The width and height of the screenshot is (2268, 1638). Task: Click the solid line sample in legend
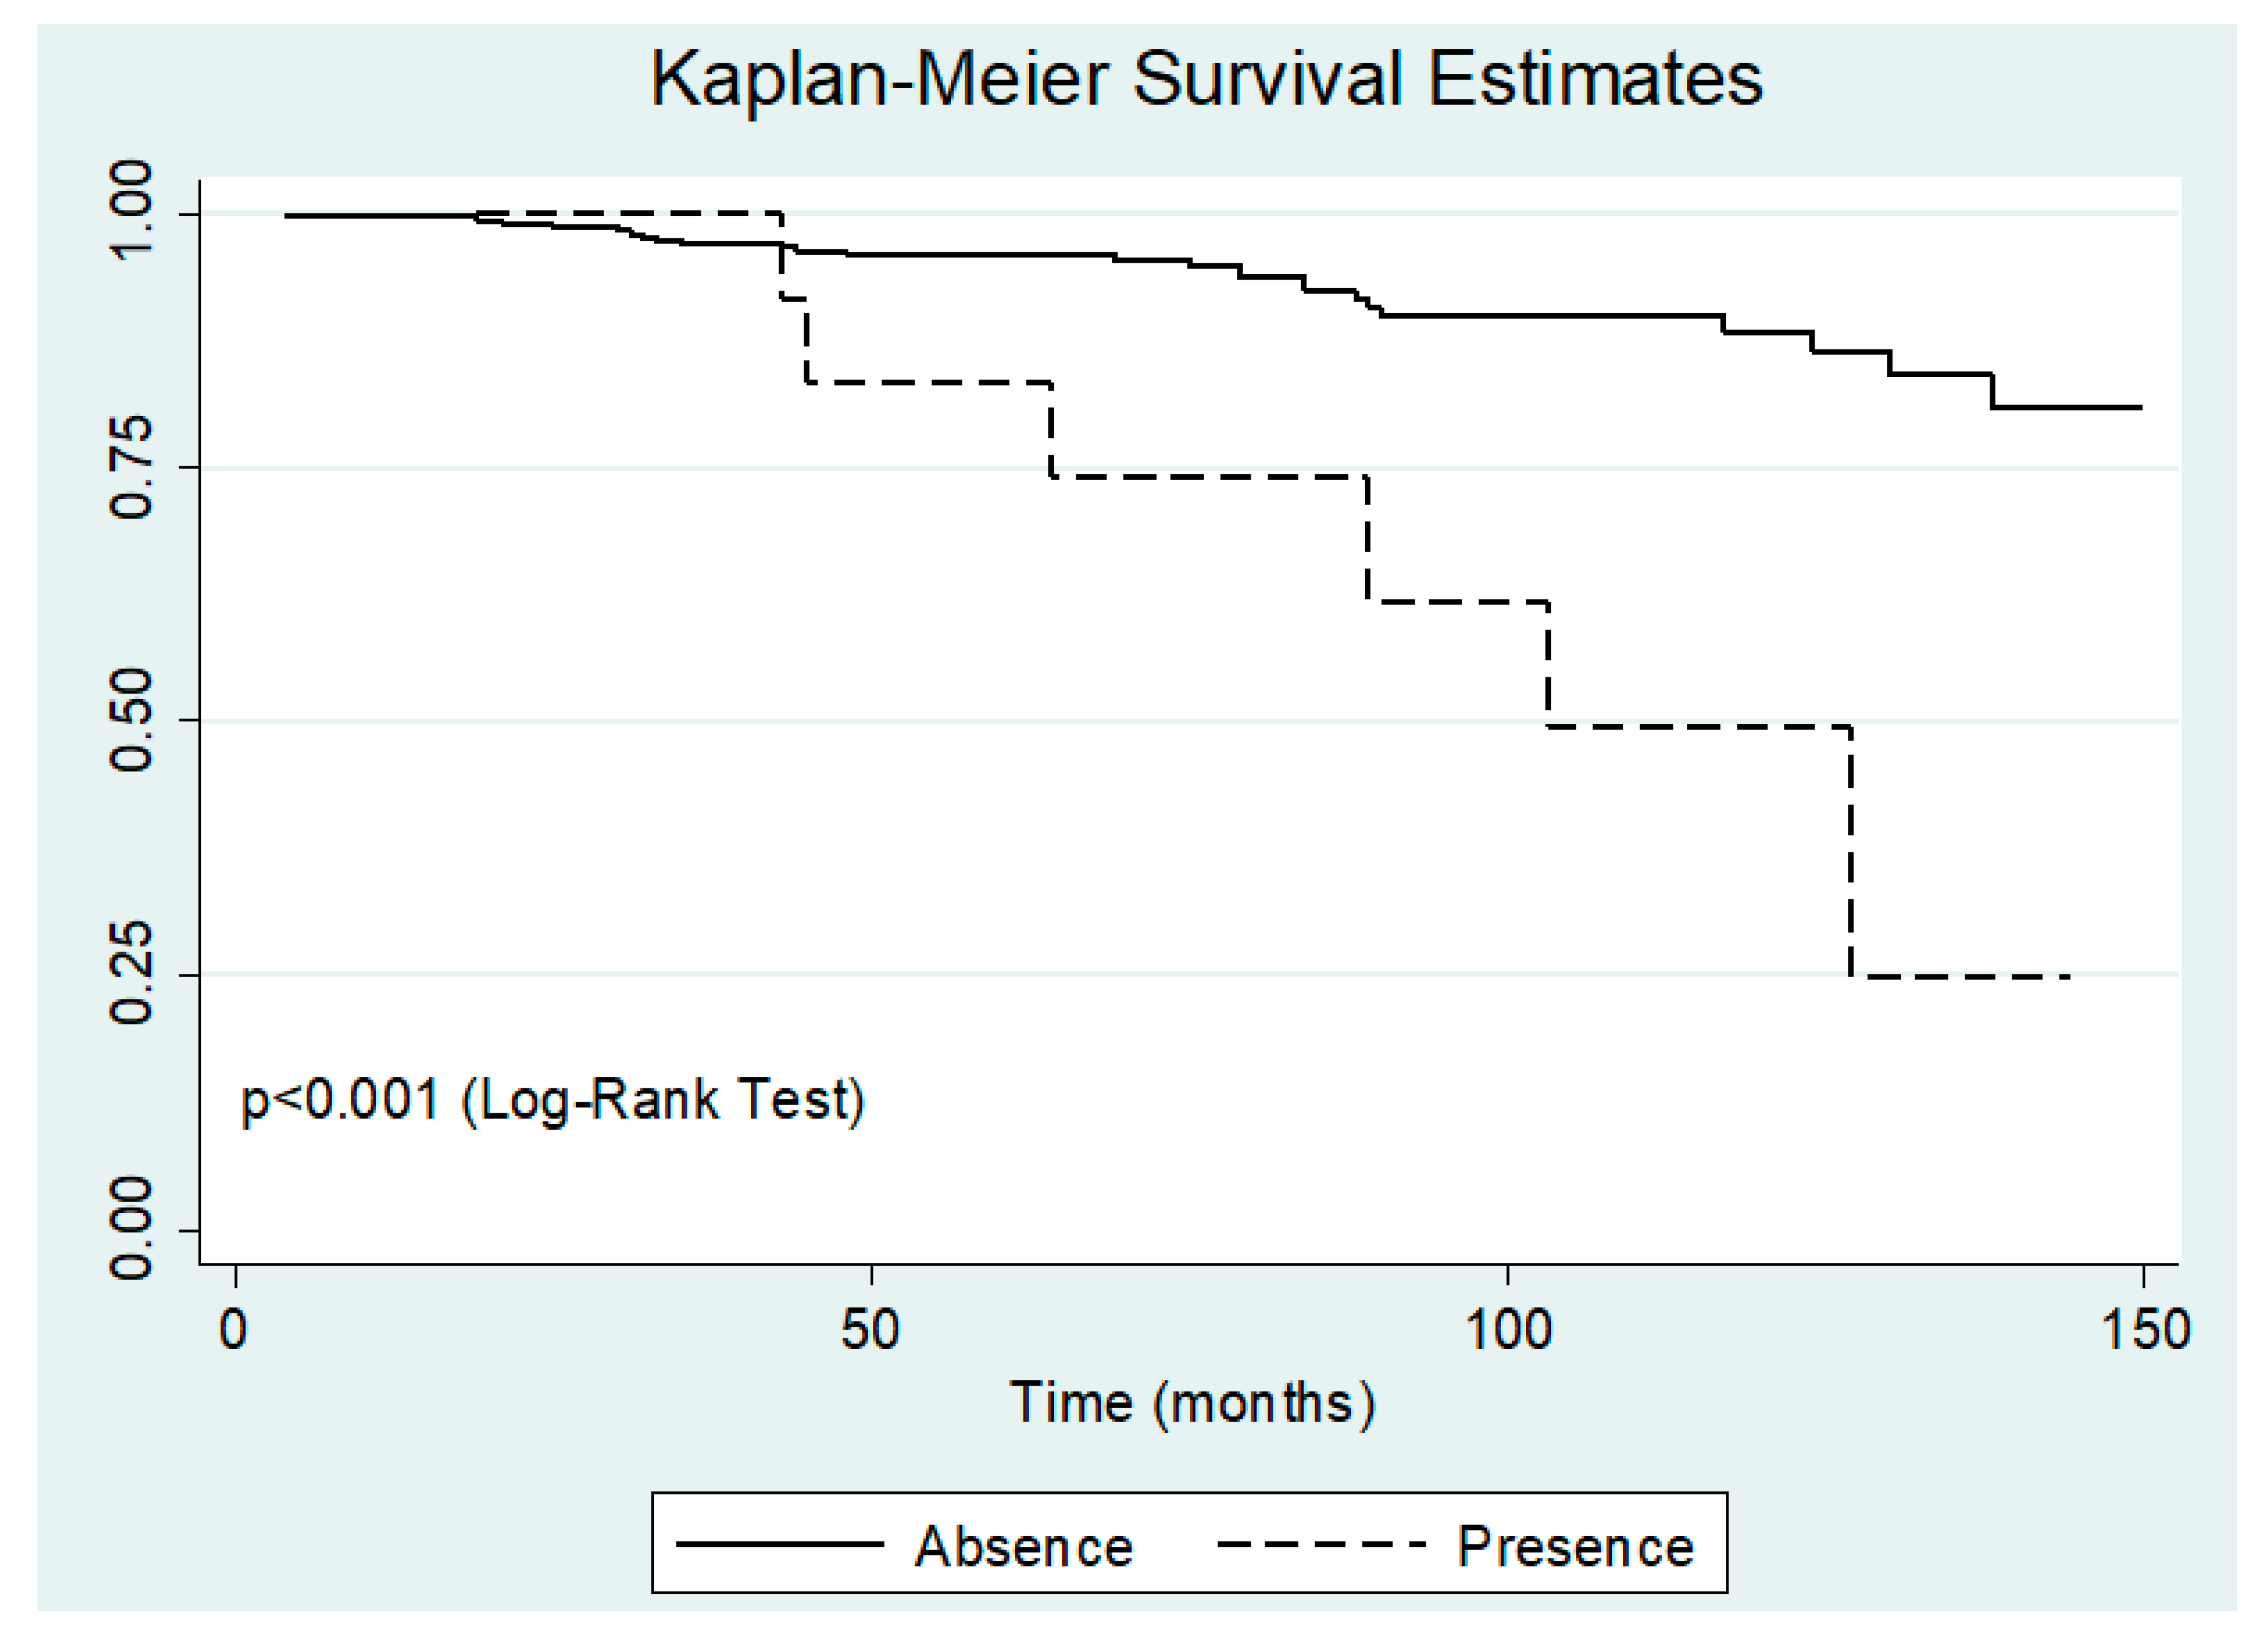[x=780, y=1545]
